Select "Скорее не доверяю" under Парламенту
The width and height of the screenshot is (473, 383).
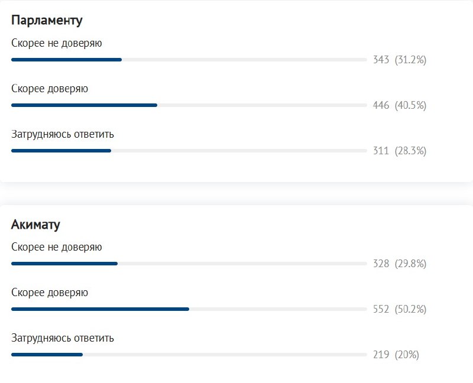click(57, 43)
